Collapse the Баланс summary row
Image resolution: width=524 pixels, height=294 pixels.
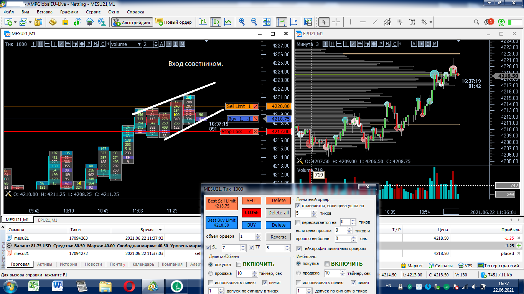9,245
